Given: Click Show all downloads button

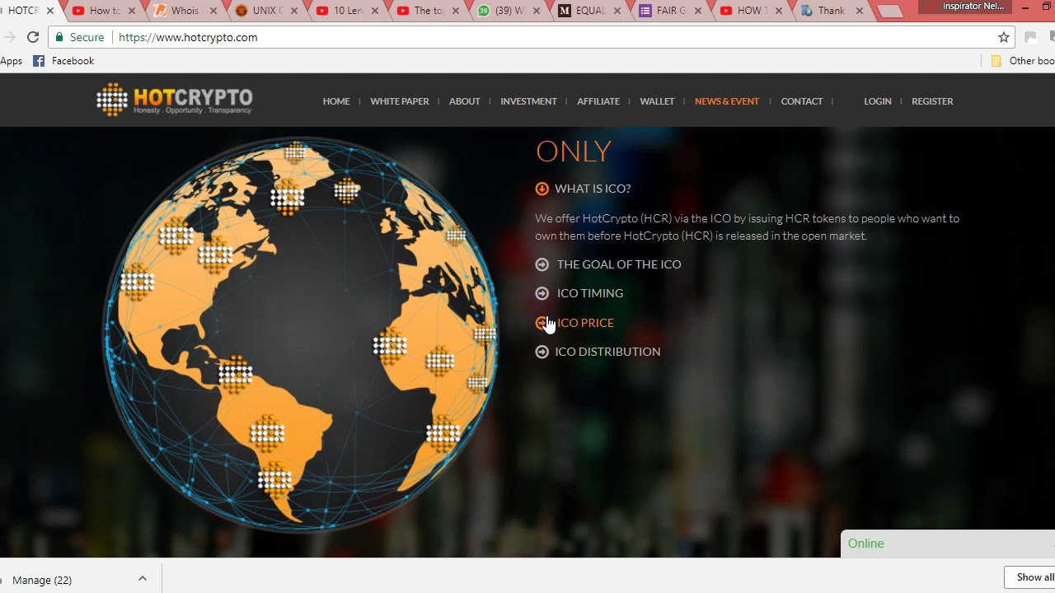Looking at the screenshot, I should [x=1030, y=577].
